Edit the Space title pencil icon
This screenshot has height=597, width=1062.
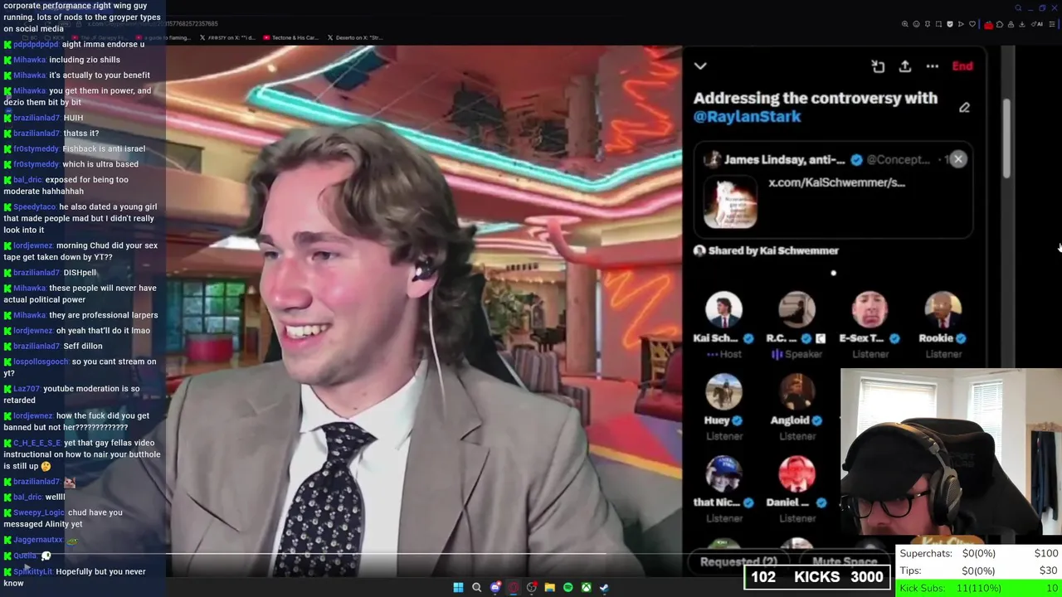pos(964,108)
